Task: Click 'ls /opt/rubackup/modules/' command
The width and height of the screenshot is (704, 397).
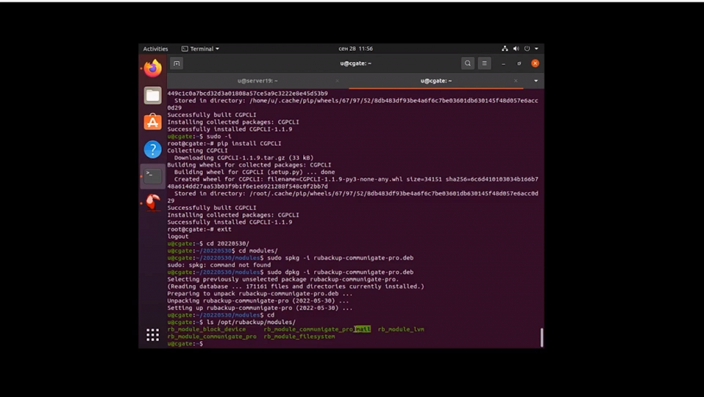Action: 250,322
